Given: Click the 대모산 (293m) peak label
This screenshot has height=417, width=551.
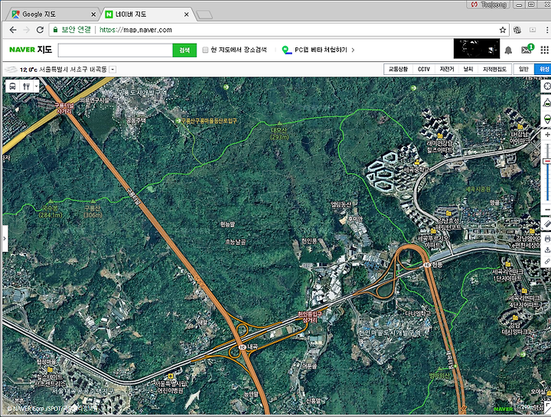Looking at the screenshot, I should tap(279, 133).
